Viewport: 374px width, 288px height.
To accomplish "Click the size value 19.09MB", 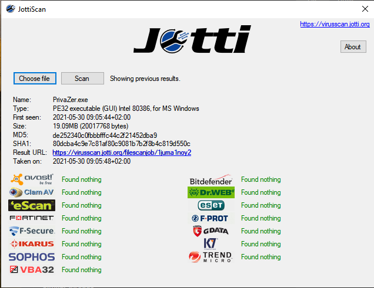I will tap(91, 126).
